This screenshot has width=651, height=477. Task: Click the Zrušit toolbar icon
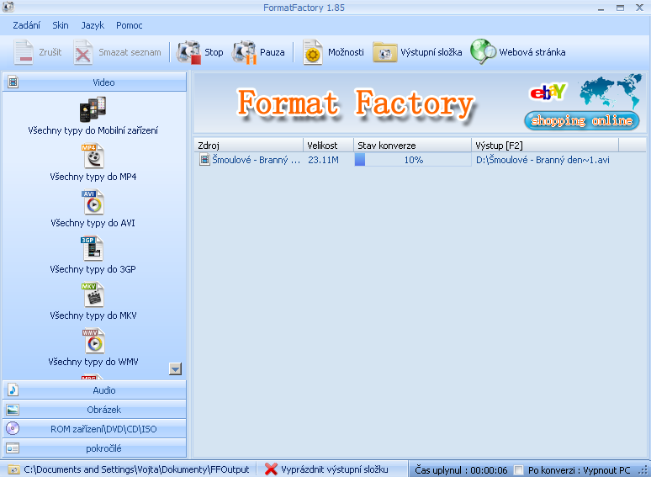[x=24, y=52]
